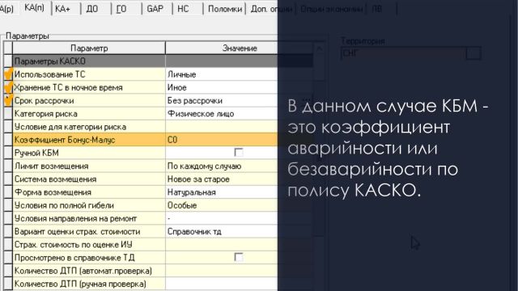The height and width of the screenshot is (291, 518).
Task: Click the Количество ДТП (автомат.проверка) row
Action: pyautogui.click(x=89, y=271)
